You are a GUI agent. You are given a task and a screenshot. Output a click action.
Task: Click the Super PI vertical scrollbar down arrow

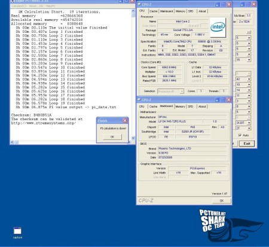pos(133,138)
